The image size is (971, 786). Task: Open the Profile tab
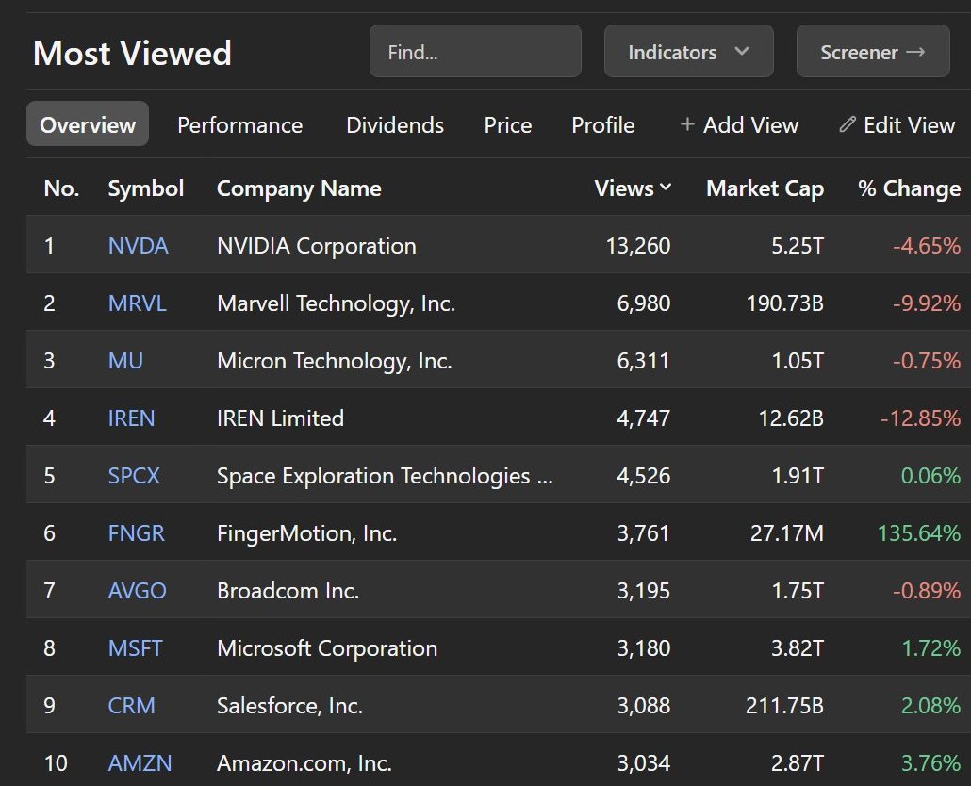point(602,125)
